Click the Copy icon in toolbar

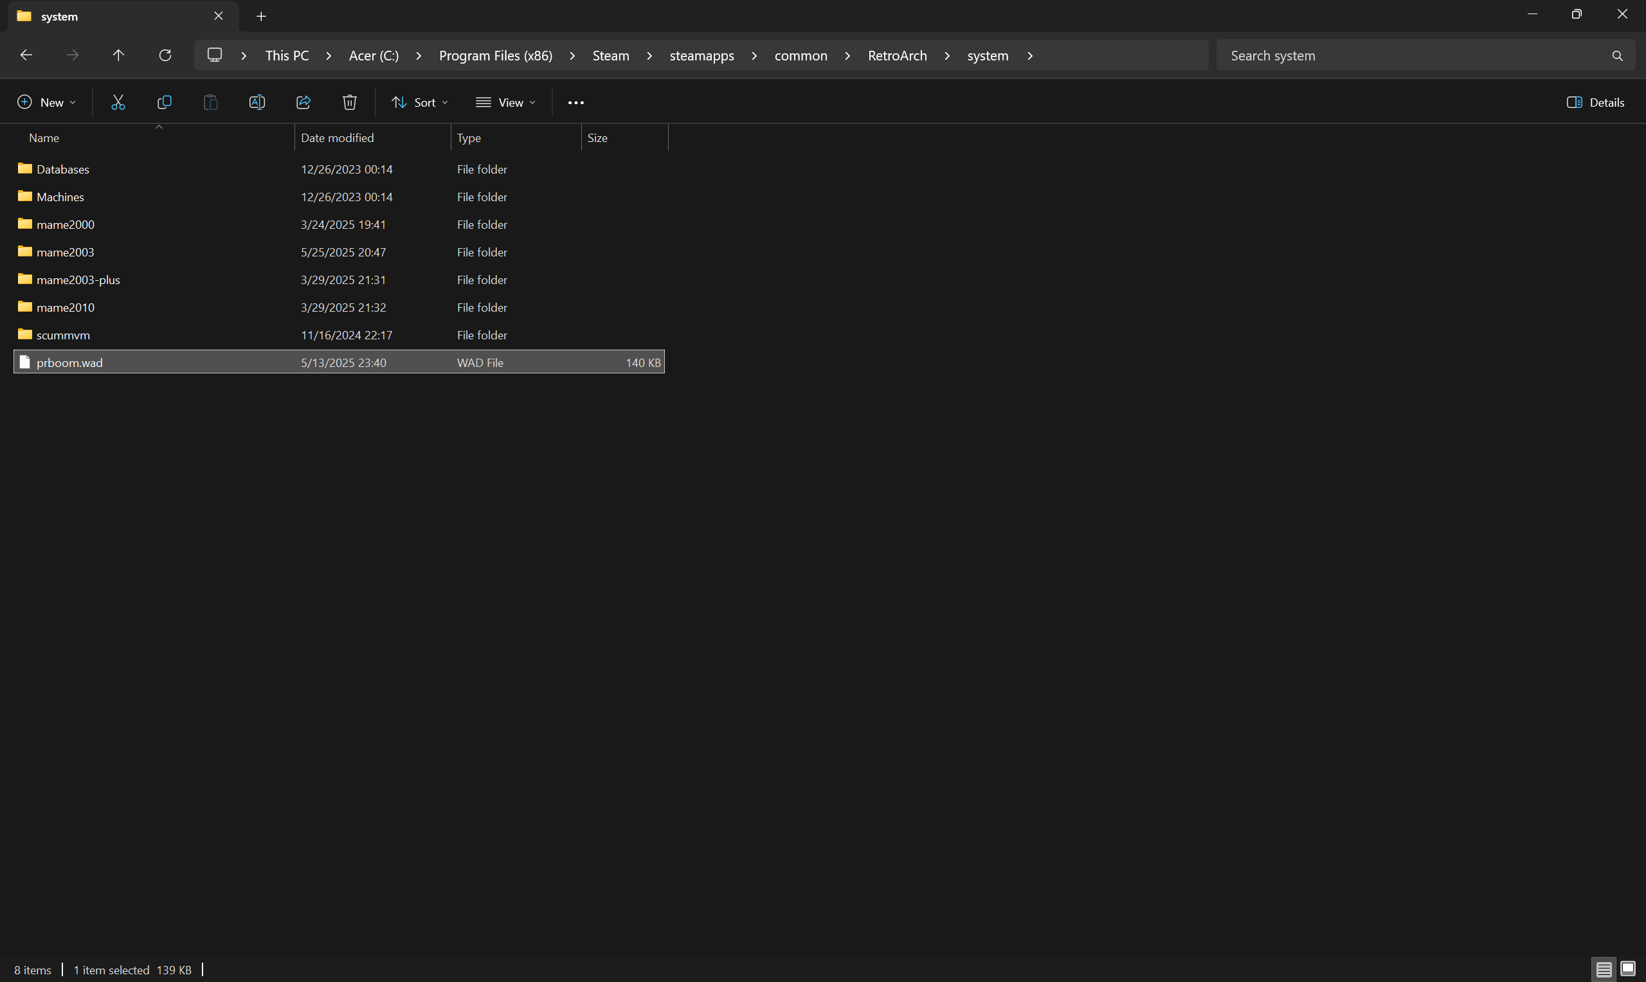coord(164,102)
